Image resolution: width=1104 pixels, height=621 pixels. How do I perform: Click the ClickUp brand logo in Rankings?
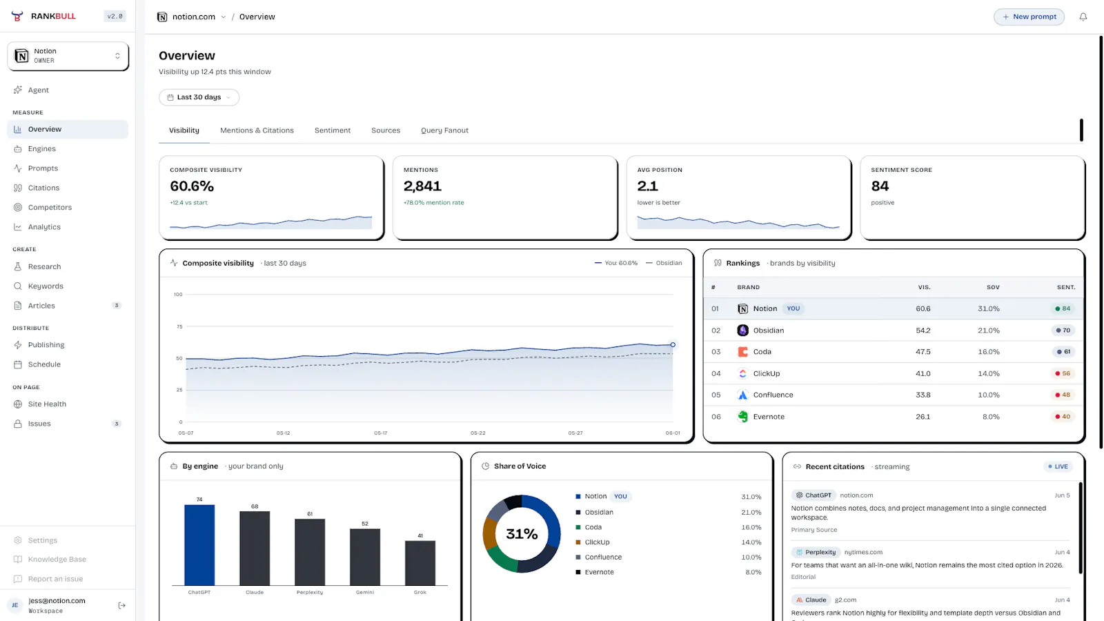point(742,373)
